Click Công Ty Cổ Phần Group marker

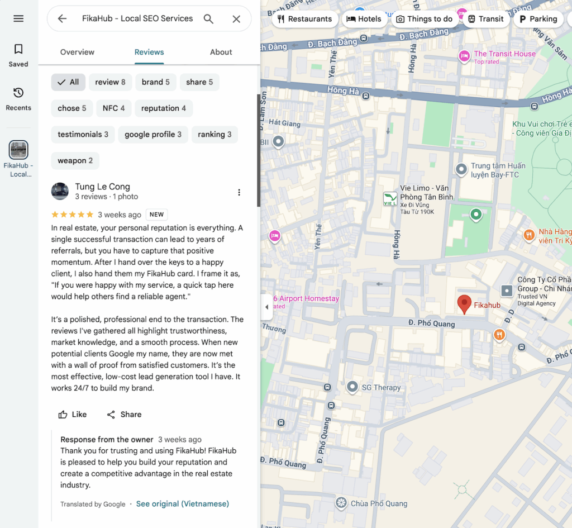point(507,291)
